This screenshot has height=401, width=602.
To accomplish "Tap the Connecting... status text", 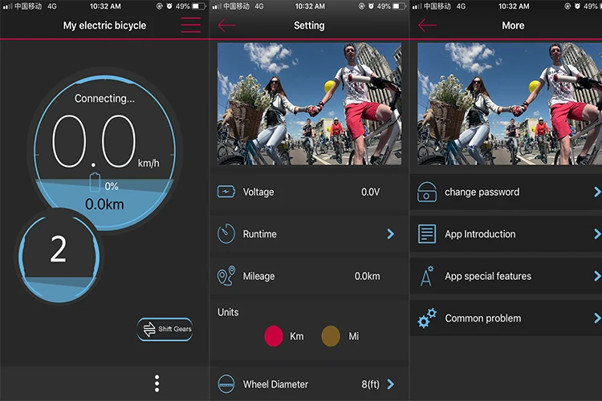I will tap(104, 99).
